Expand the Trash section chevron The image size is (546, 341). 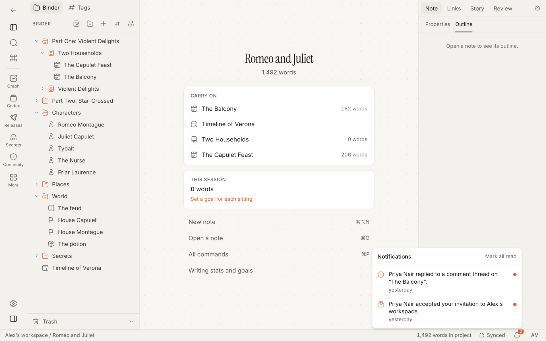tap(131, 321)
